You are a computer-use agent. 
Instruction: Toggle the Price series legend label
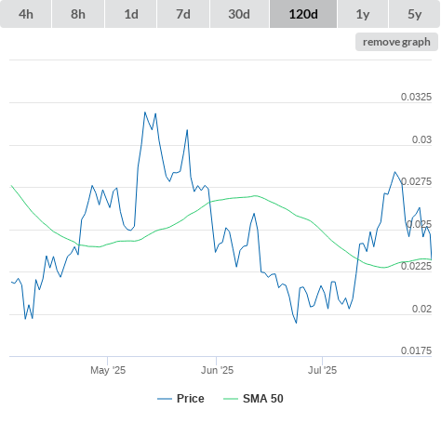tap(191, 399)
